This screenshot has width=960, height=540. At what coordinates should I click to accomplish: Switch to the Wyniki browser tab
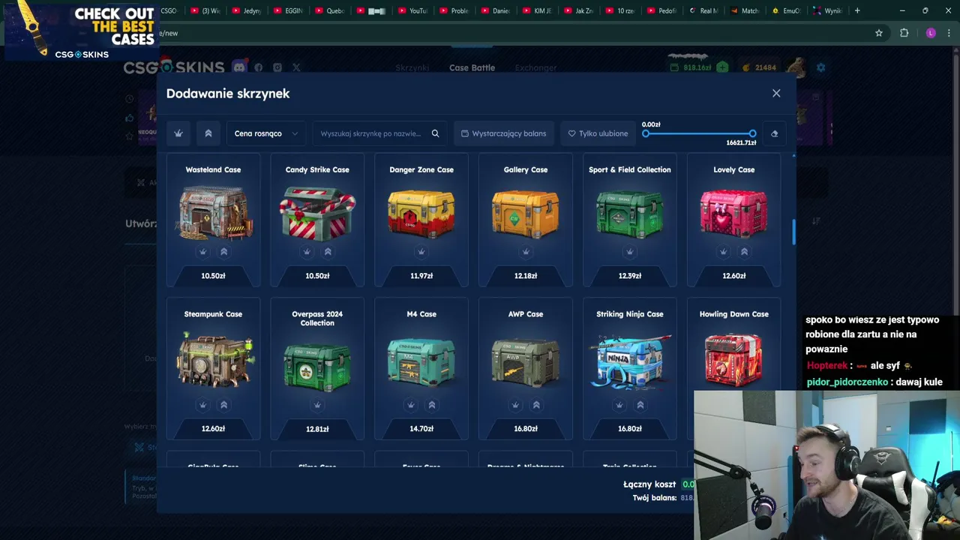pyautogui.click(x=827, y=10)
